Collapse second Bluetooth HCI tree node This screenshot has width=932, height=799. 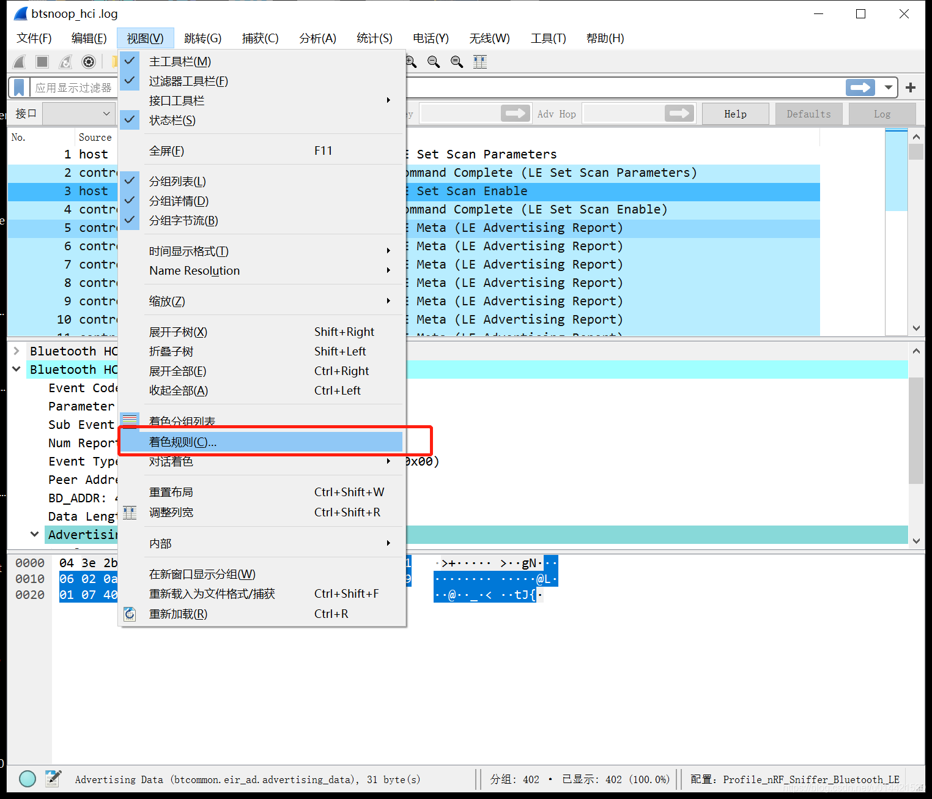[x=17, y=369]
